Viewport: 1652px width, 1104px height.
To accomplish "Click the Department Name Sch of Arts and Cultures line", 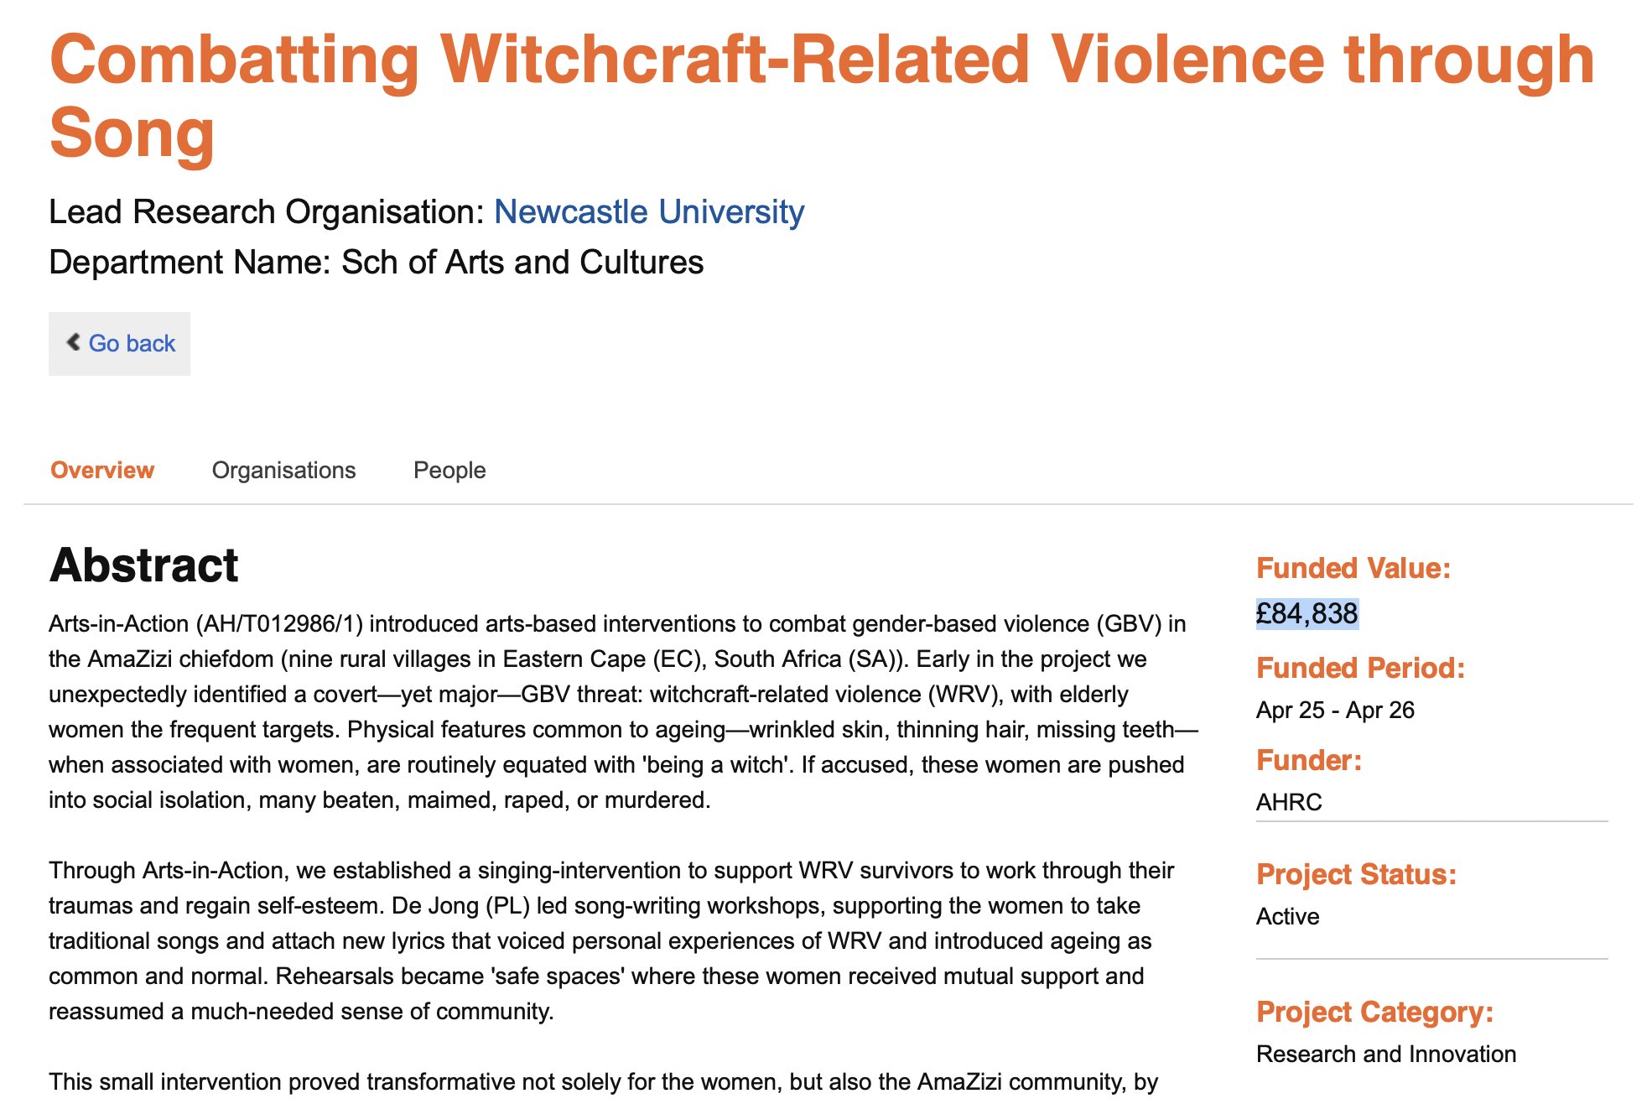I will (x=377, y=262).
